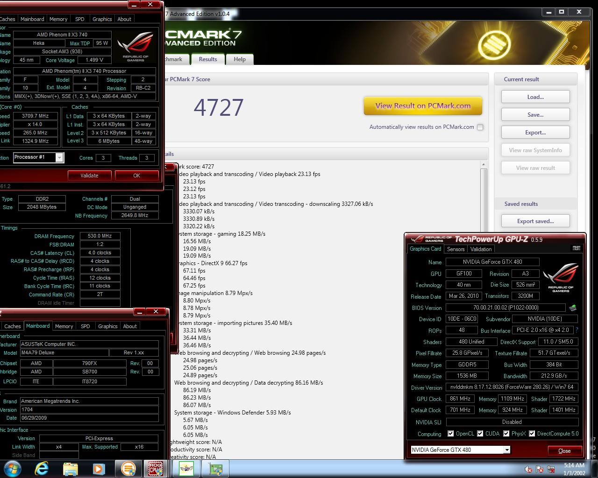The height and width of the screenshot is (478, 598).
Task: Click the Save... button in PCMark 7
Action: pos(535,115)
